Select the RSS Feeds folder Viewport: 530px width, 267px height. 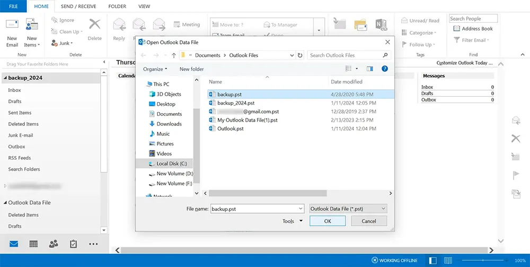coord(20,158)
